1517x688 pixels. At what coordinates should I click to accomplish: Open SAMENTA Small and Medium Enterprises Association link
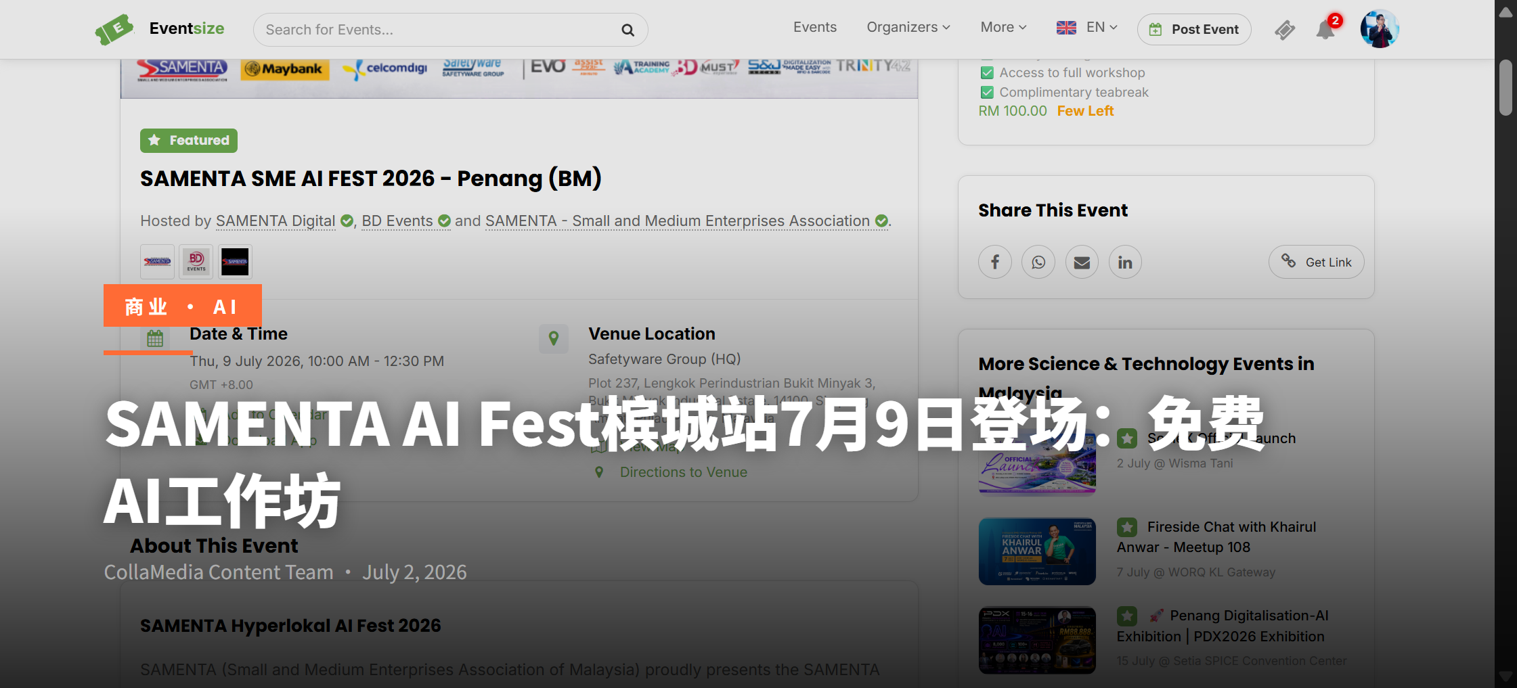click(678, 221)
